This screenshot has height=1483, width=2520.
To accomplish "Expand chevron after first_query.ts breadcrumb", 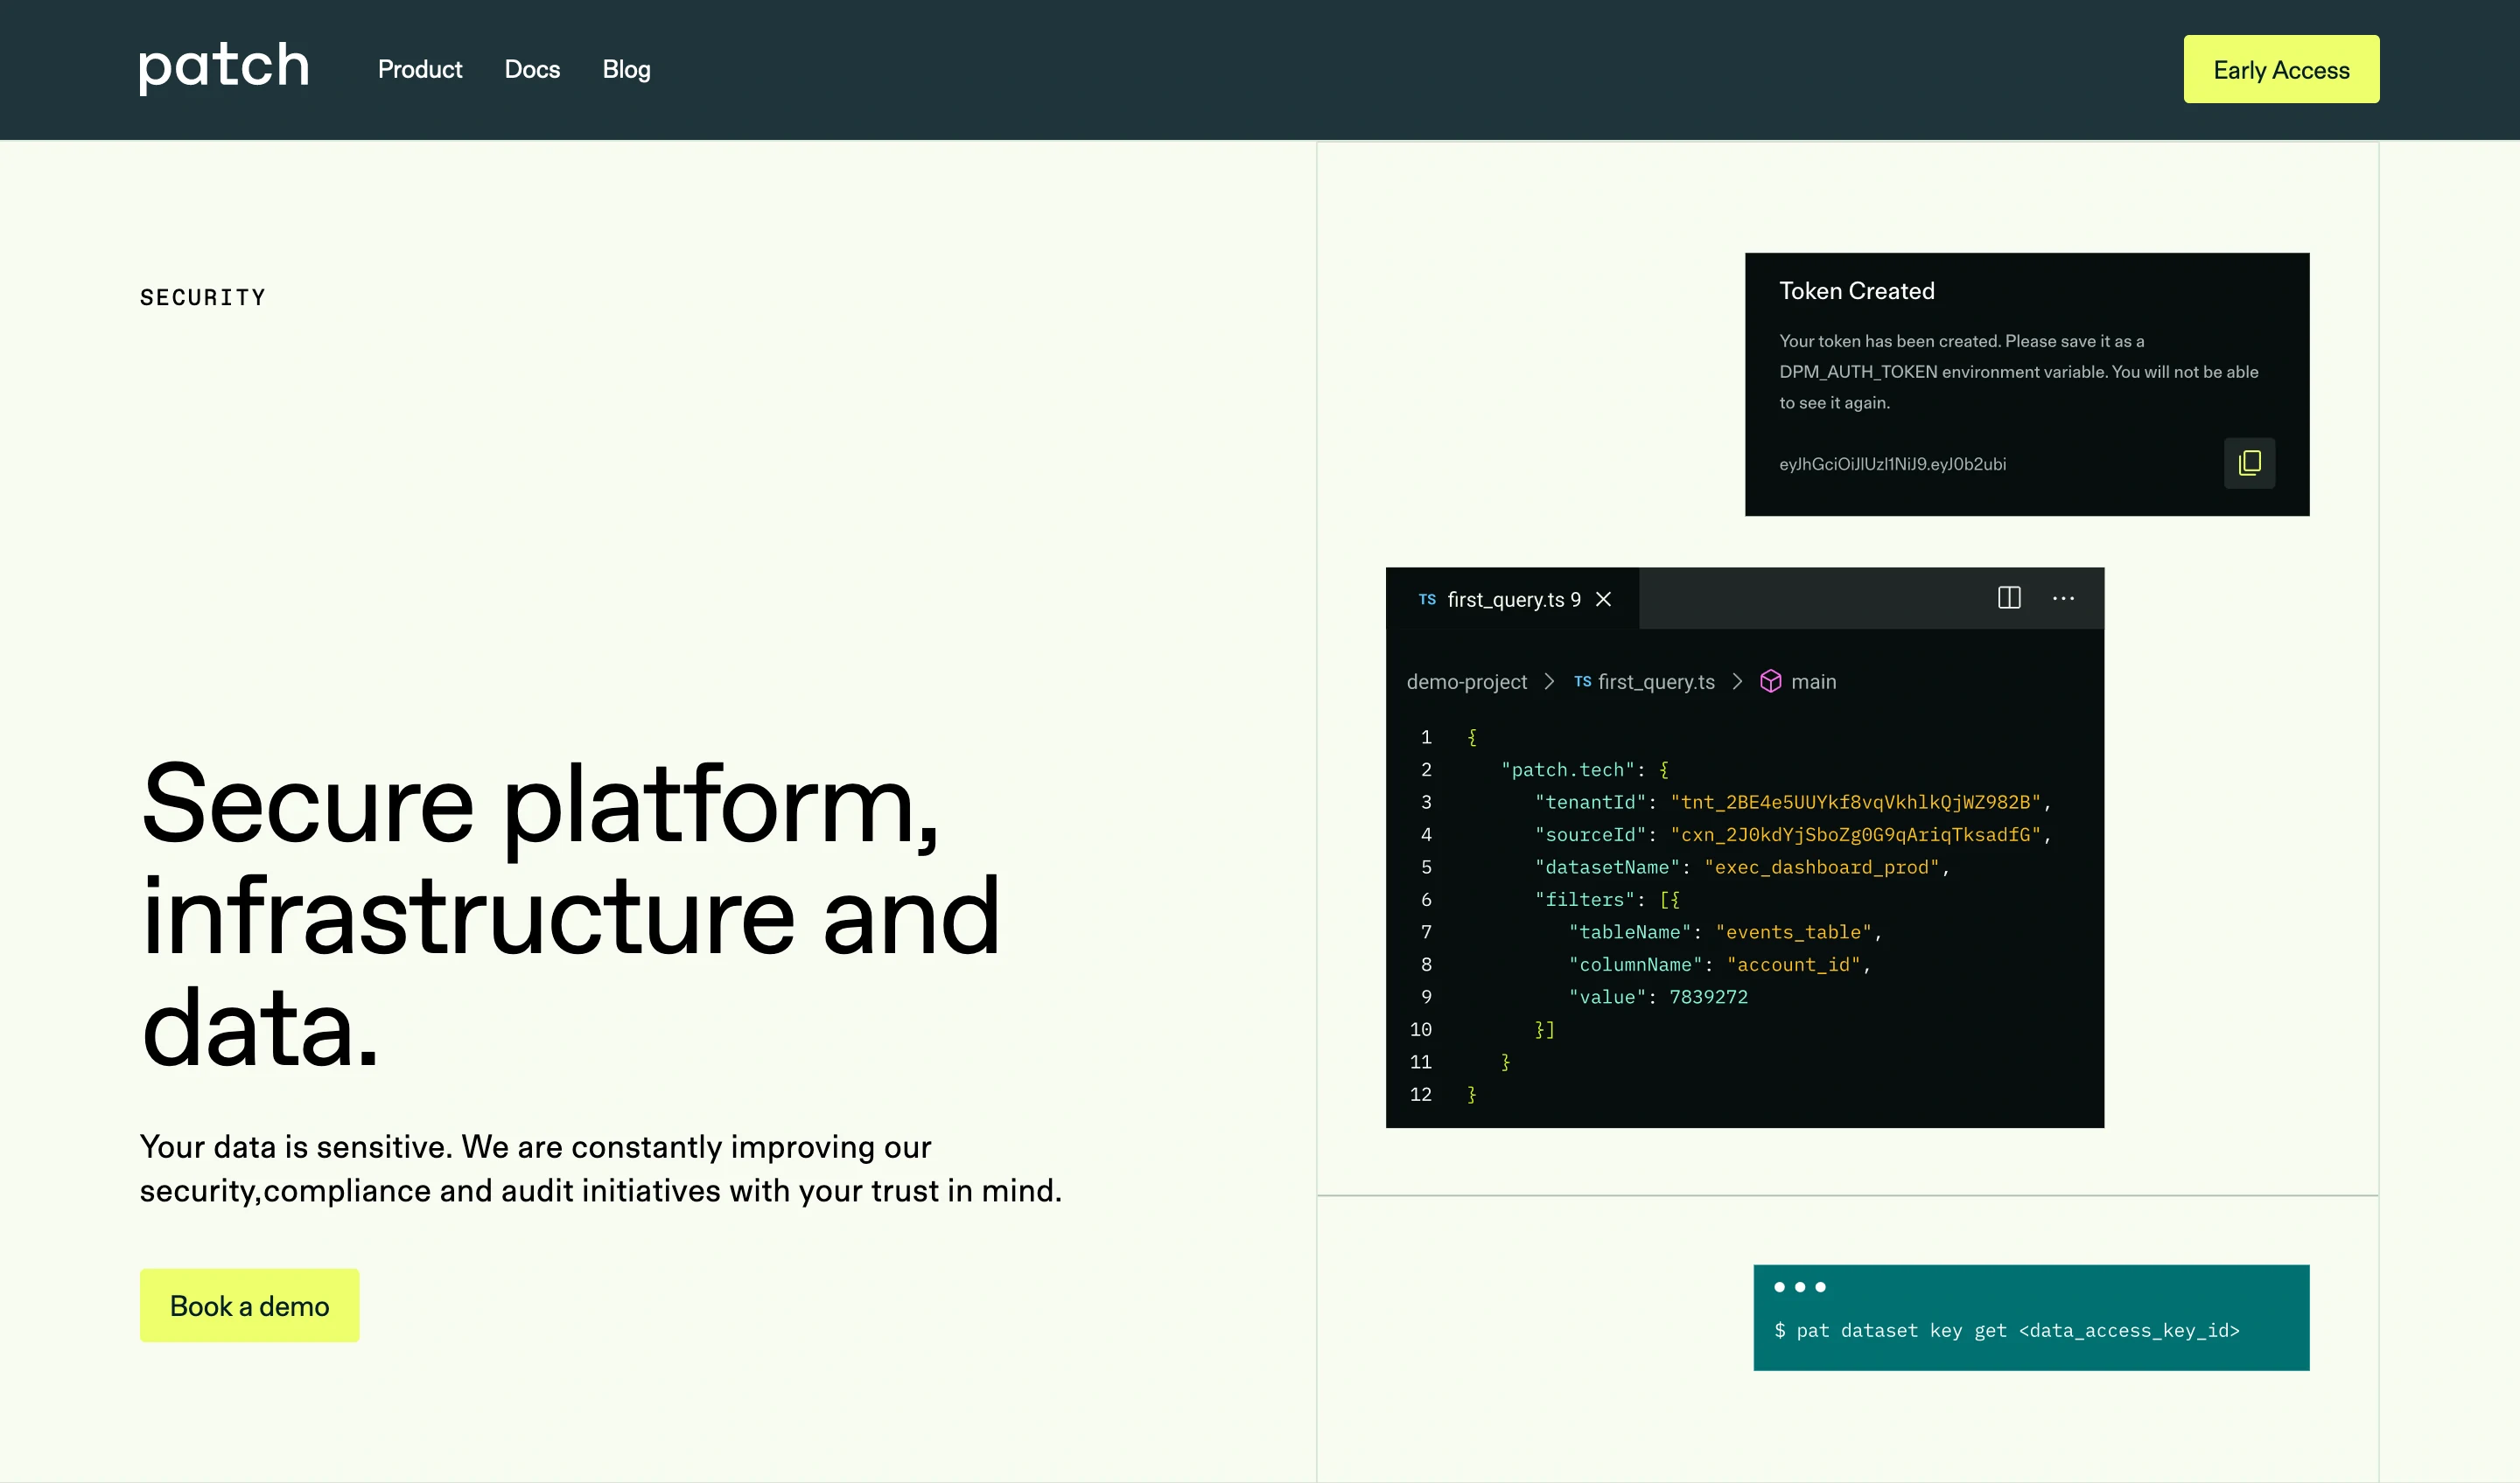I will point(1737,681).
